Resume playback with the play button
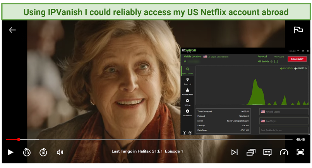The width and height of the screenshot is (312, 168). (x=10, y=152)
